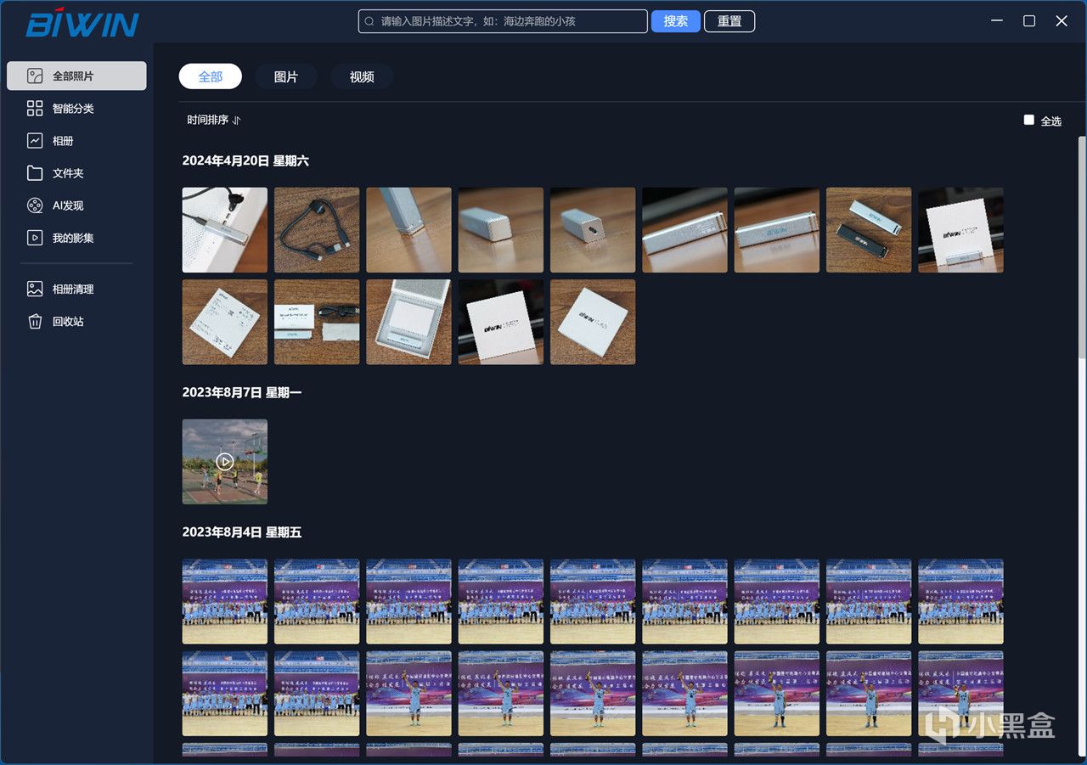Click the 2023年8月4日 星期五 date heading
The image size is (1087, 765).
[242, 532]
